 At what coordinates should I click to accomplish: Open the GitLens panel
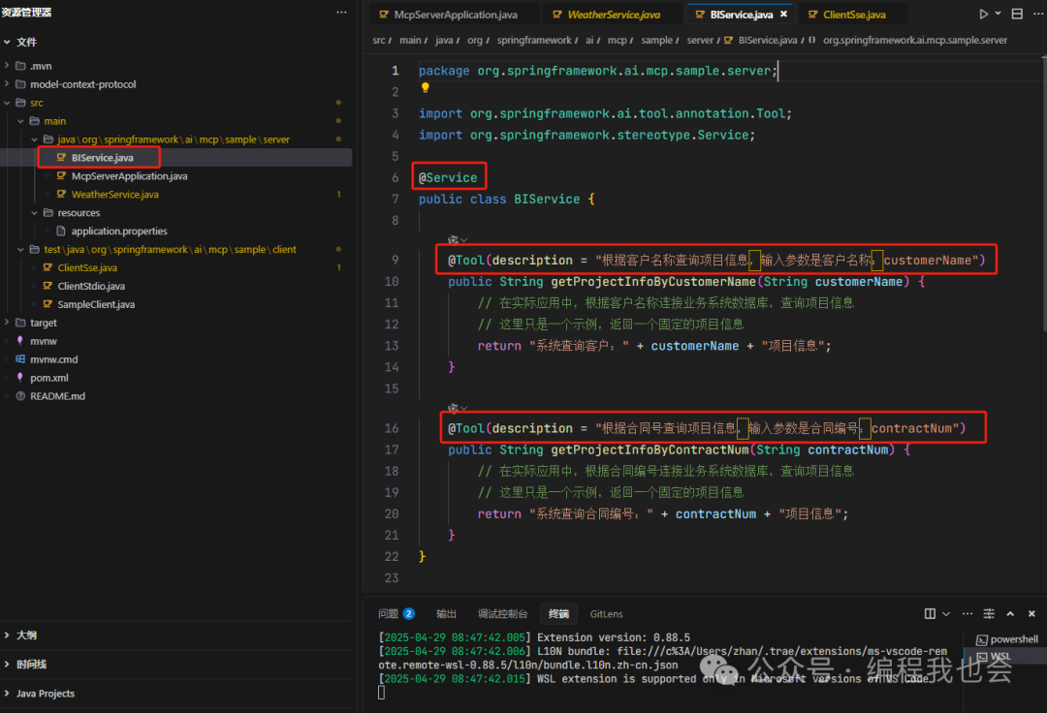tap(606, 613)
